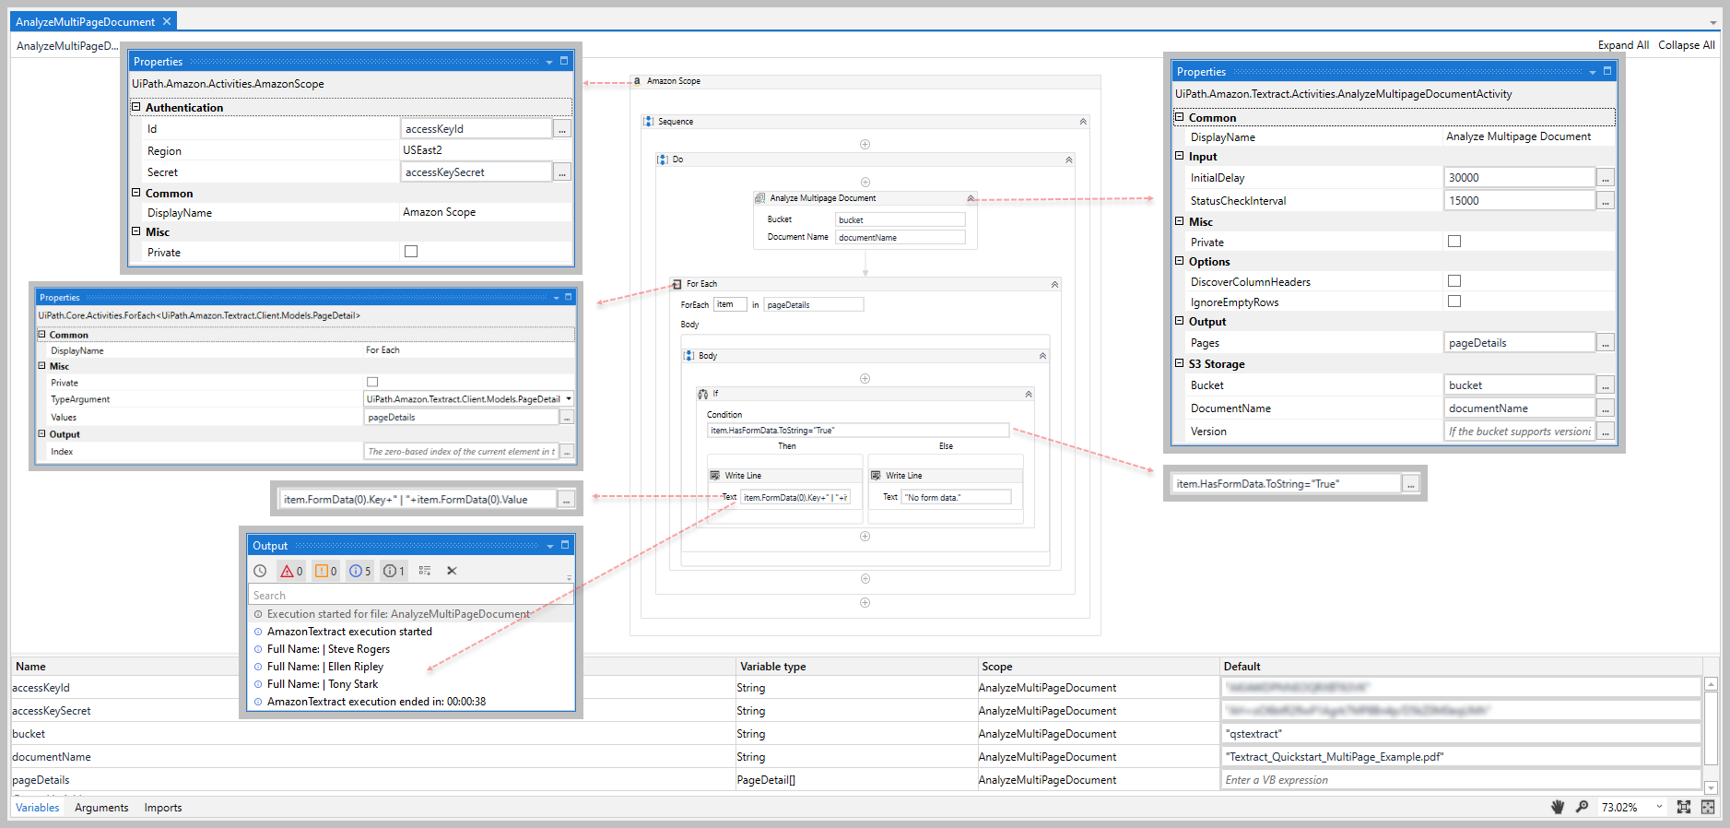The width and height of the screenshot is (1730, 828).
Task: Toggle Private checkbox in Analyze Multipage Document properties
Action: pos(1454,242)
